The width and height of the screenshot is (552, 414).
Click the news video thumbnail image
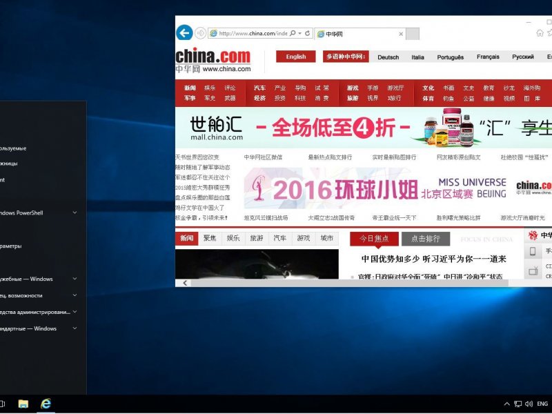[257, 264]
